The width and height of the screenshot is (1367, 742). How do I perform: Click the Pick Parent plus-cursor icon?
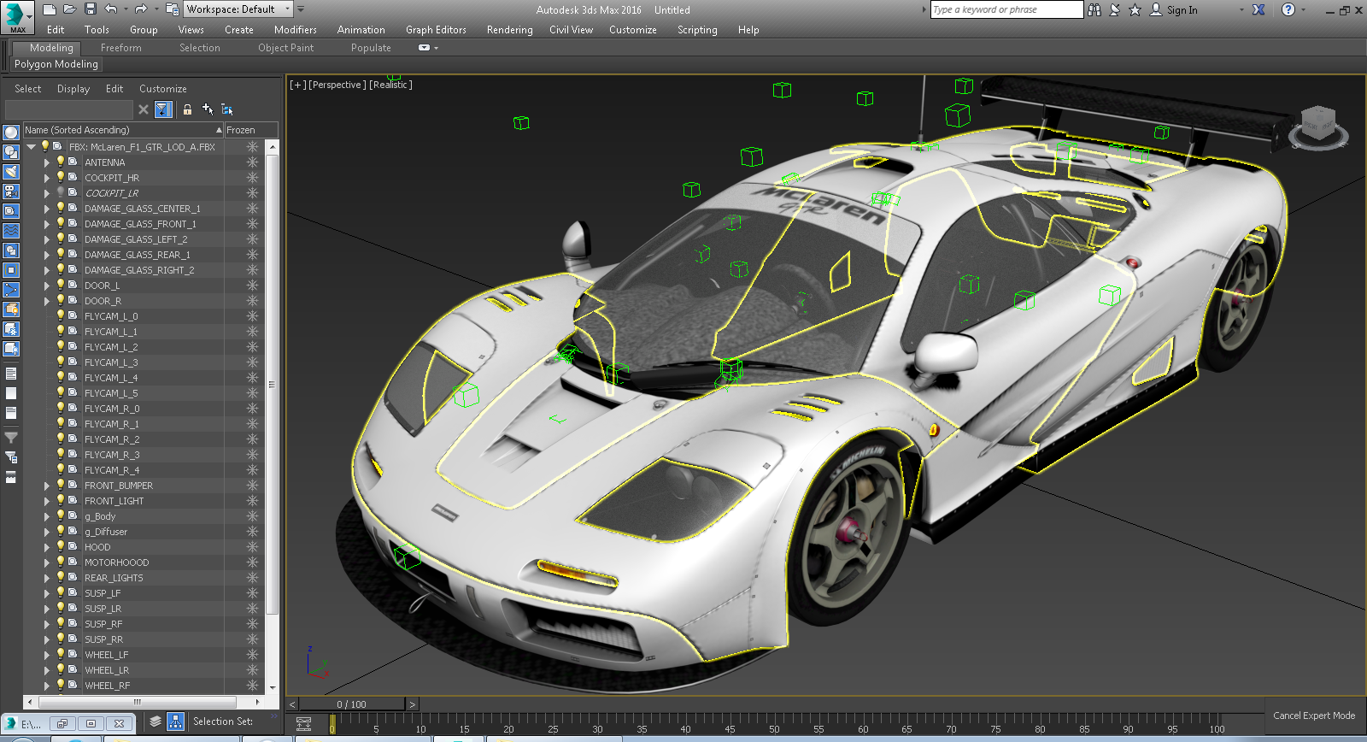(x=208, y=109)
